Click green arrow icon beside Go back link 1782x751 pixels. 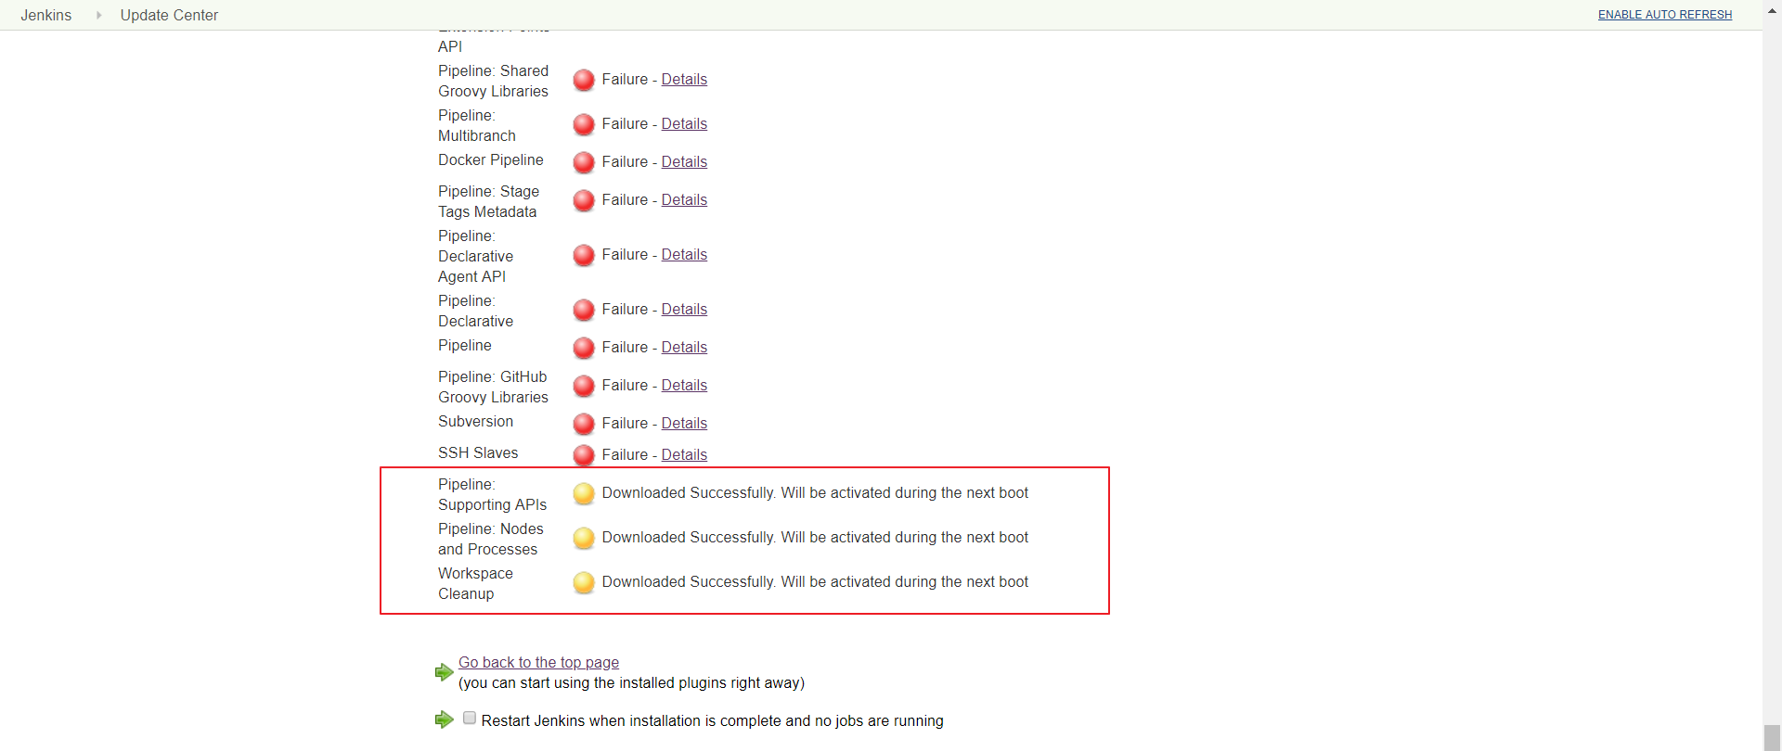point(445,672)
